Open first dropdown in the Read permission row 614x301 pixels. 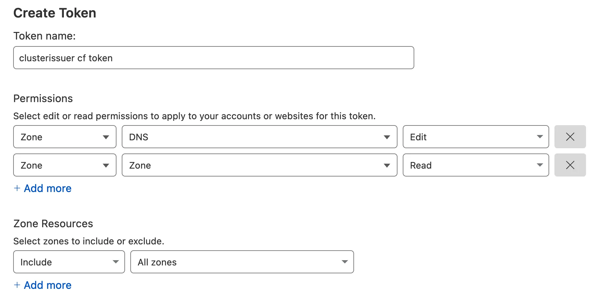(64, 165)
